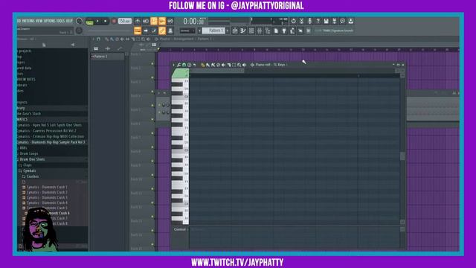Open the Browser view icon
This screenshot has height=268, width=476.
(268, 31)
